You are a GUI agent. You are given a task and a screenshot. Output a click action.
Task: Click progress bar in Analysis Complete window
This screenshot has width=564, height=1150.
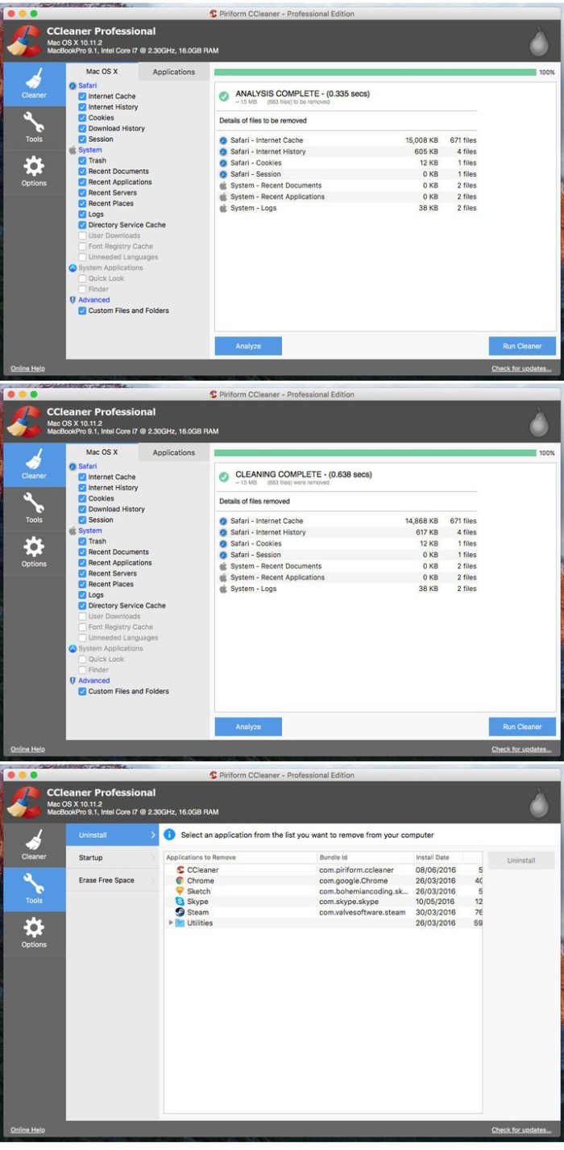375,72
